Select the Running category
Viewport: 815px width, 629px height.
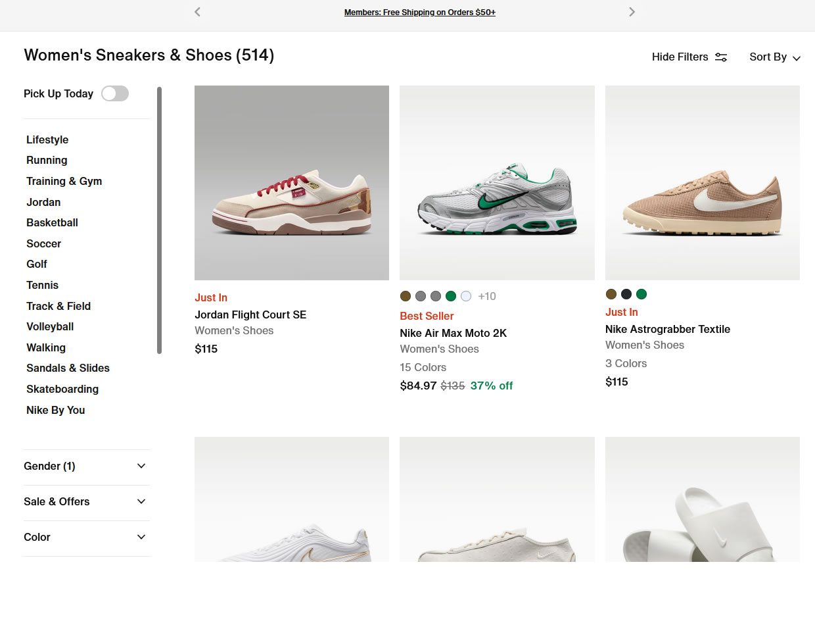coord(47,161)
